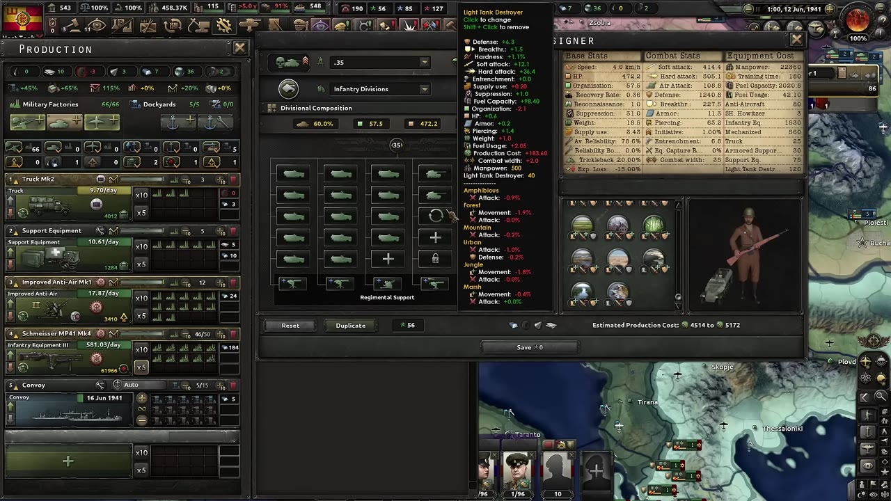
Task: Open naval repair with the anchor wrench button
Action: point(214,122)
